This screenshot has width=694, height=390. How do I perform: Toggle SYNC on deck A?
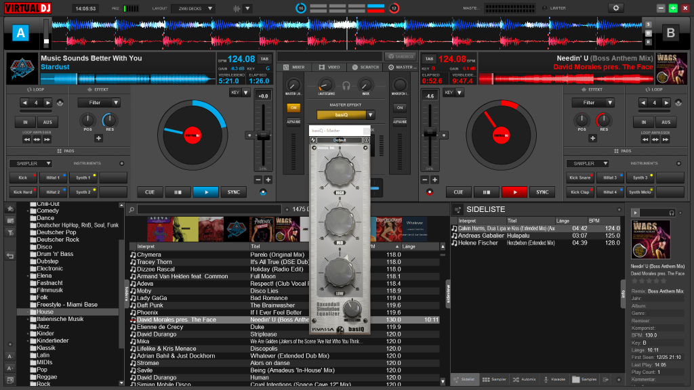click(x=233, y=192)
